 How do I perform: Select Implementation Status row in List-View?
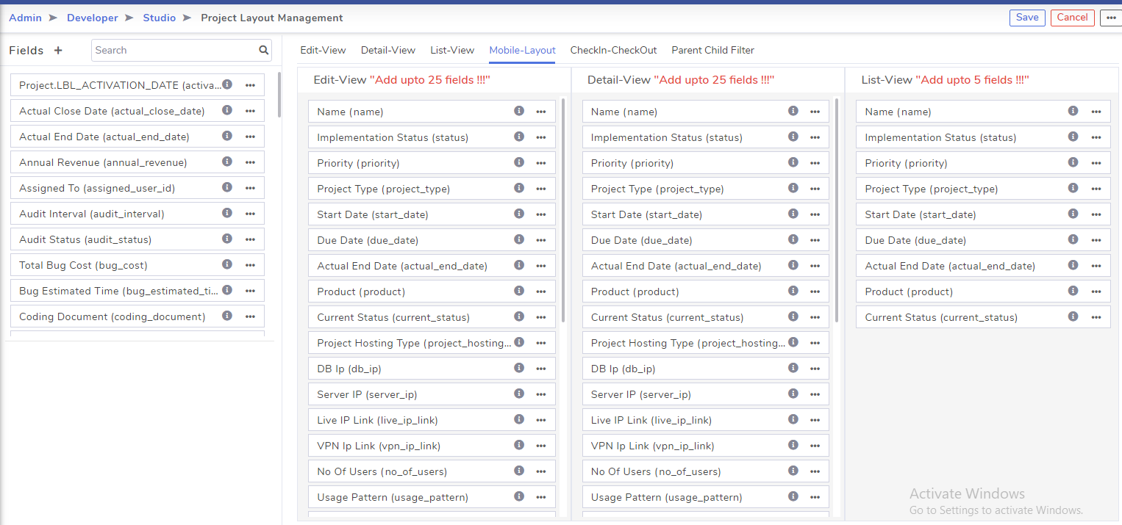(983, 137)
